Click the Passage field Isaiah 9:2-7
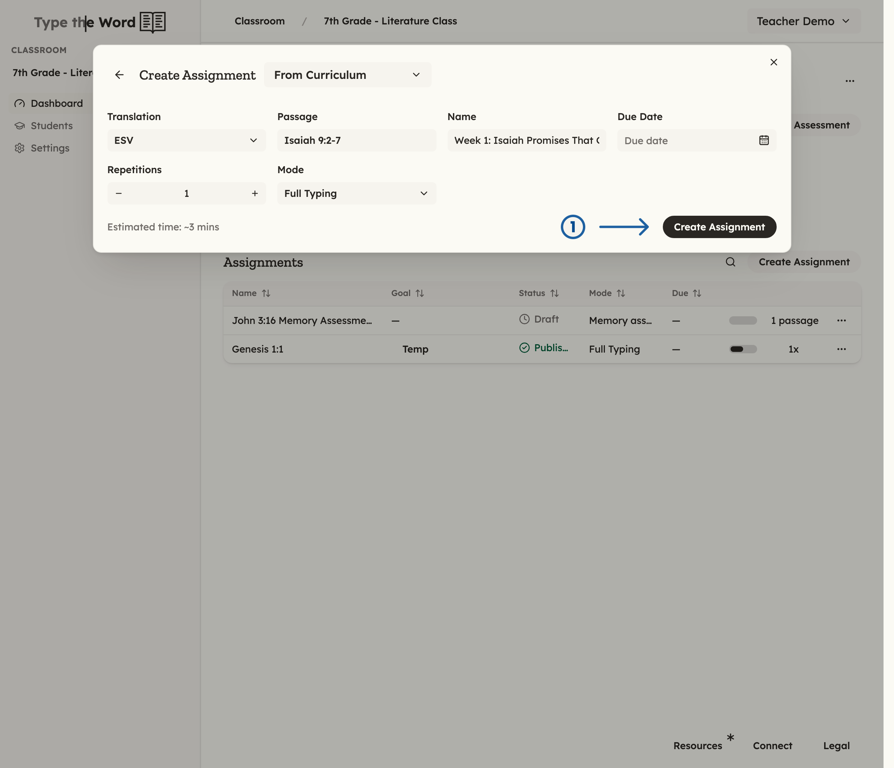The height and width of the screenshot is (768, 894). 357,140
